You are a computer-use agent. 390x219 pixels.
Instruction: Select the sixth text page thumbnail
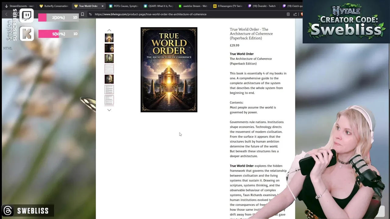pos(109,89)
